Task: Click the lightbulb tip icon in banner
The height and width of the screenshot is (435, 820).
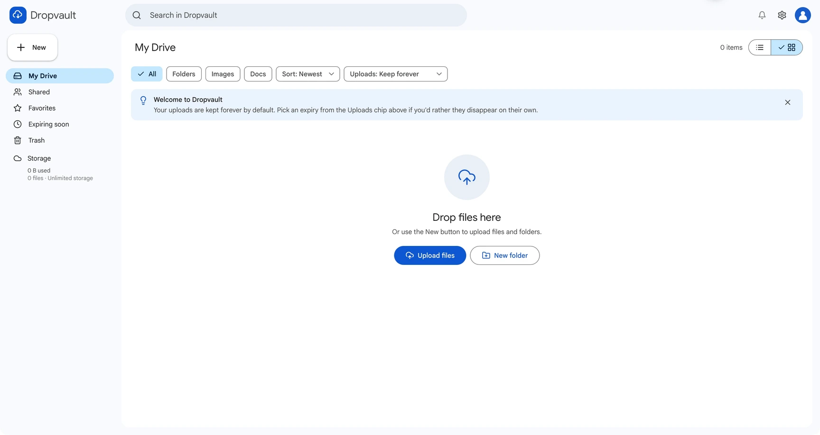Action: click(143, 100)
